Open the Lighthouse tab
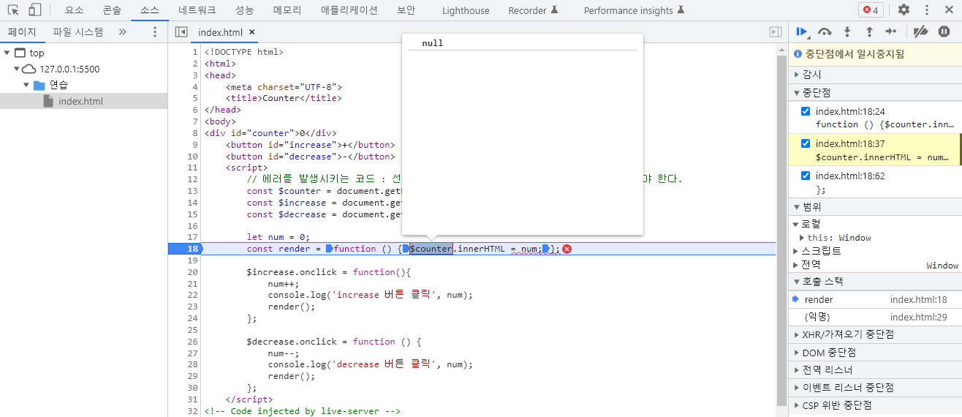The width and height of the screenshot is (962, 417). click(x=466, y=10)
